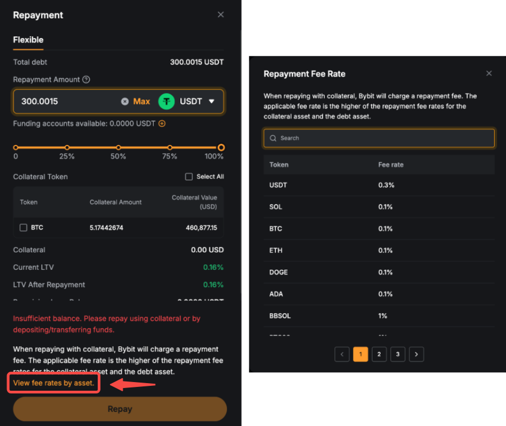506x426 pixels.
Task: Go to the next page with the right arrow
Action: click(416, 354)
